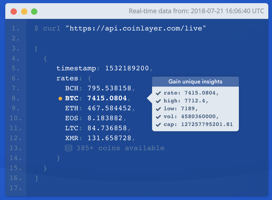This screenshot has height=200, width=272.
Task: Select the timestamp value 1532189200
Action: [127, 68]
